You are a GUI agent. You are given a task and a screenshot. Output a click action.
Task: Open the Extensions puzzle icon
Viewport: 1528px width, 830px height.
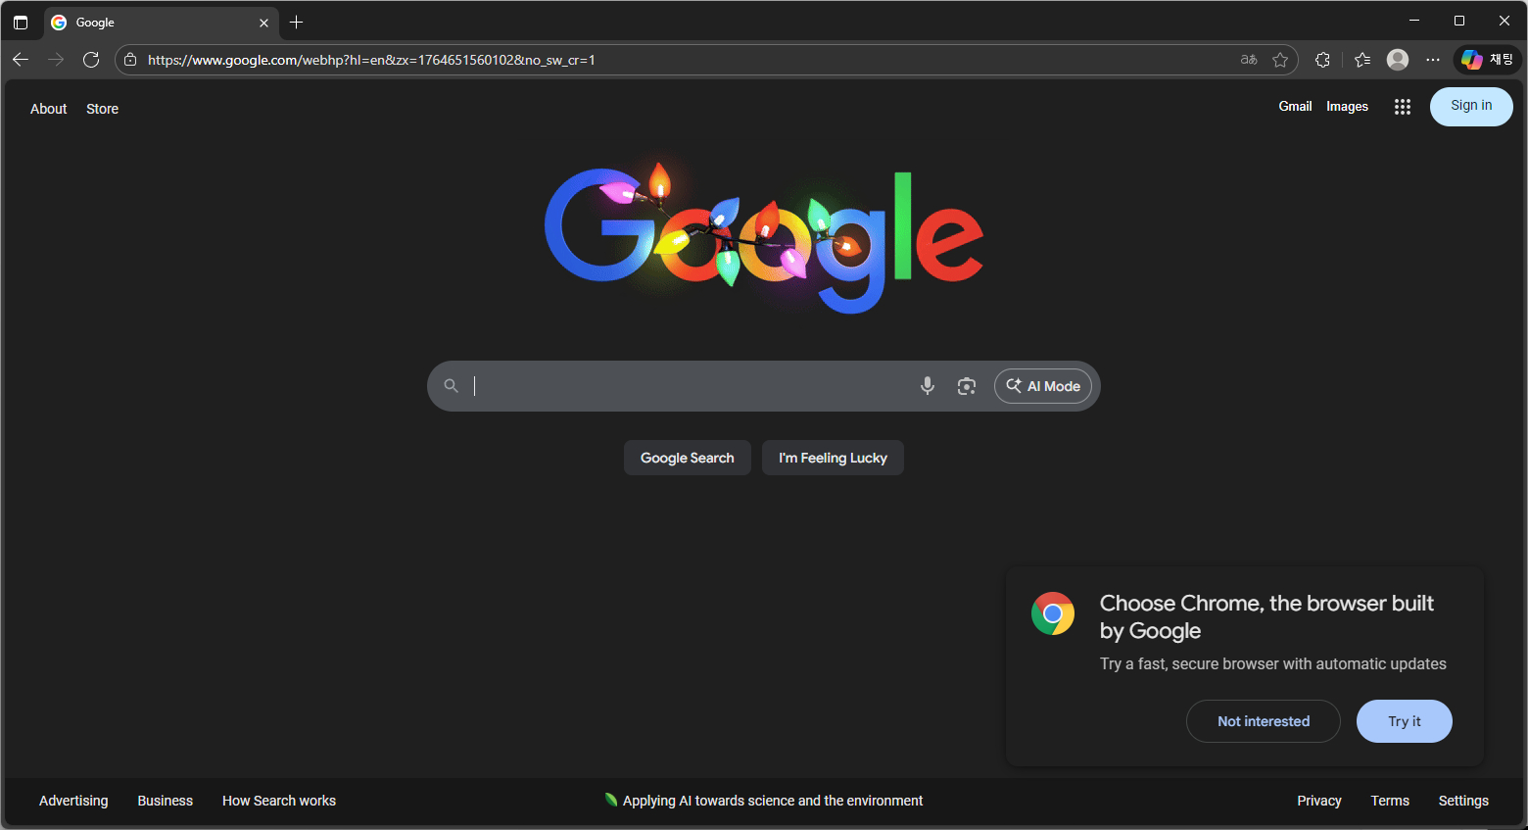[x=1322, y=60]
